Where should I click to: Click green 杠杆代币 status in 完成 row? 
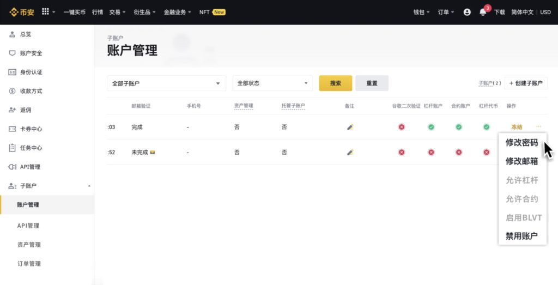487,127
